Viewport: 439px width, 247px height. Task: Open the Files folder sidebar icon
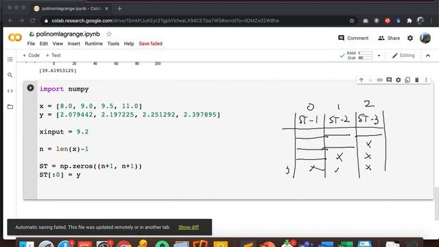(10, 107)
